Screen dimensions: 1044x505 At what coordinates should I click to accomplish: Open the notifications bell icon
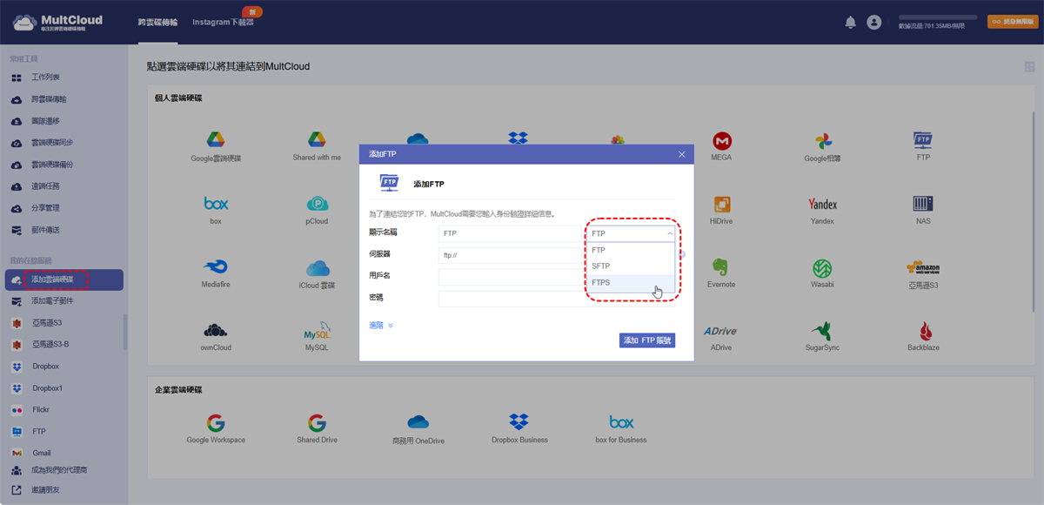pos(851,23)
